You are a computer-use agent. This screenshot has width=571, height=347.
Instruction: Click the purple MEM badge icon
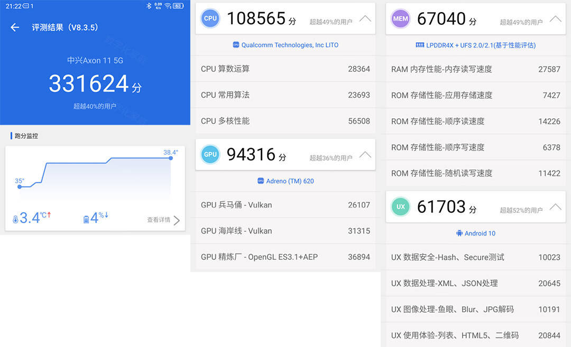[401, 18]
